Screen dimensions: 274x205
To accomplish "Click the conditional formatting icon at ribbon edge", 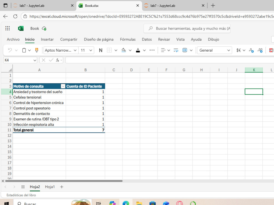I will pos(271,50).
